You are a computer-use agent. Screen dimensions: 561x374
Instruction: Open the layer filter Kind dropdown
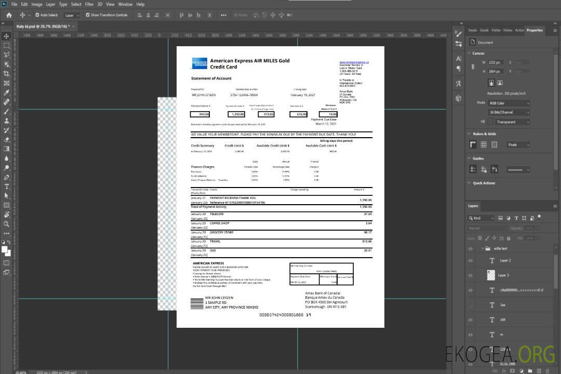[481, 218]
